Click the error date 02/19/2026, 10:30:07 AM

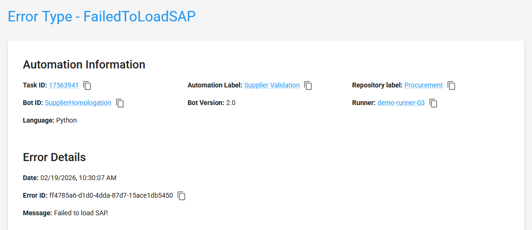pos(78,178)
